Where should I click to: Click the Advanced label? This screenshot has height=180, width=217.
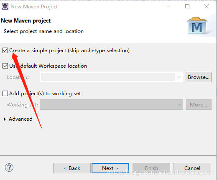[20, 119]
